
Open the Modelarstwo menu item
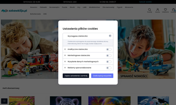tap(94, 7)
